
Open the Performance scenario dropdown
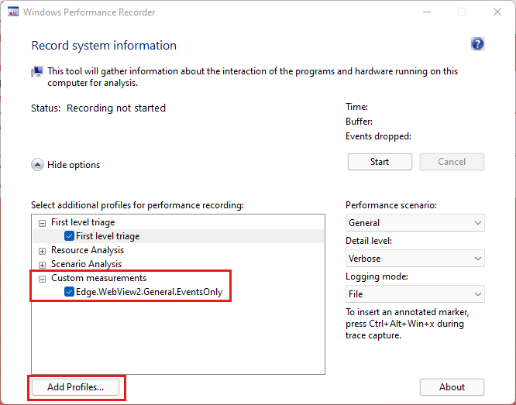[415, 223]
